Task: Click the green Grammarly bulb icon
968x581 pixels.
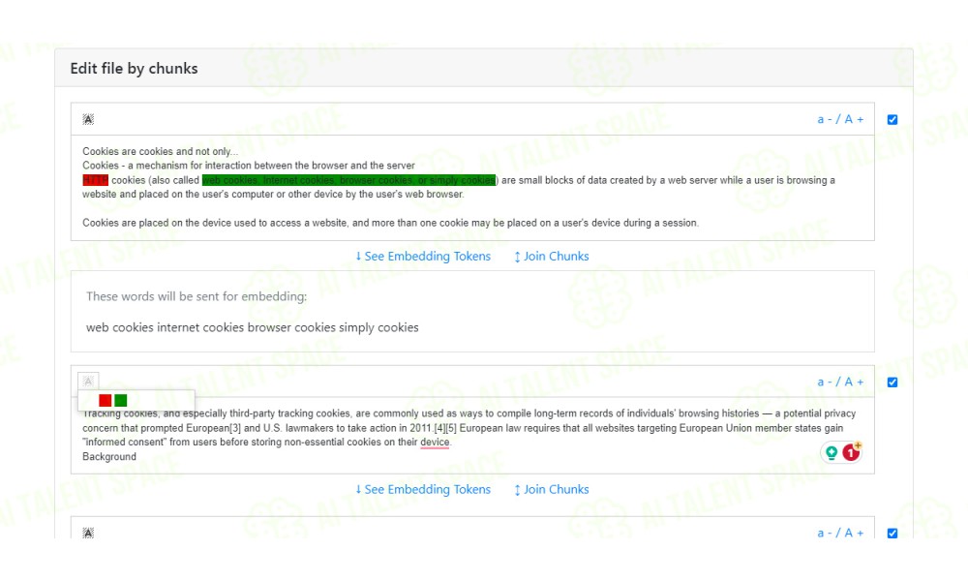Action: [x=832, y=452]
